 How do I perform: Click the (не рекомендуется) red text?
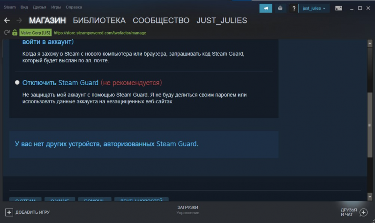coord(131,83)
